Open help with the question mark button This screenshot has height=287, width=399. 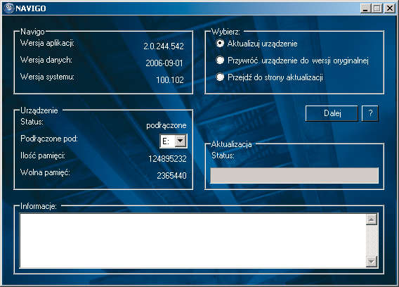(370, 113)
